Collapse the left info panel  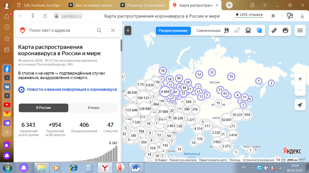tap(128, 31)
